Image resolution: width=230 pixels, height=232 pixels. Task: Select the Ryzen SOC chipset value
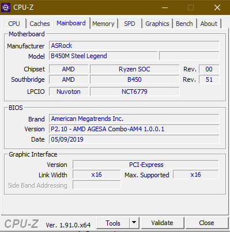134,69
